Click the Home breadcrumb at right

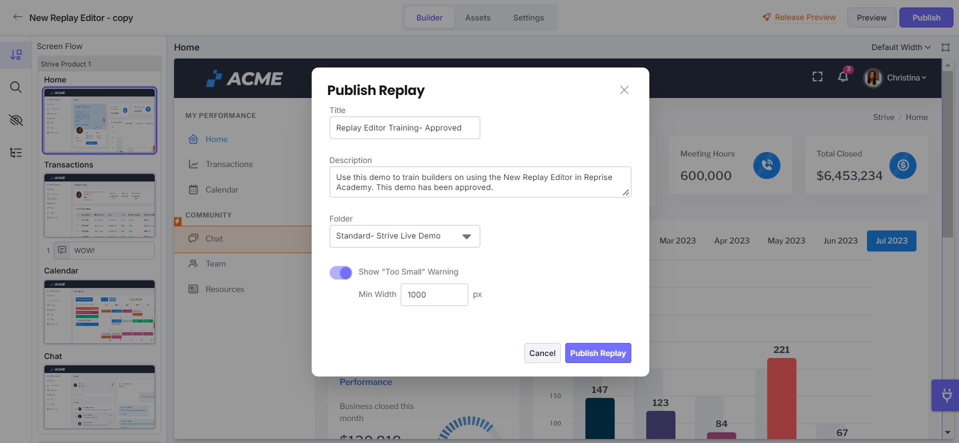(916, 117)
